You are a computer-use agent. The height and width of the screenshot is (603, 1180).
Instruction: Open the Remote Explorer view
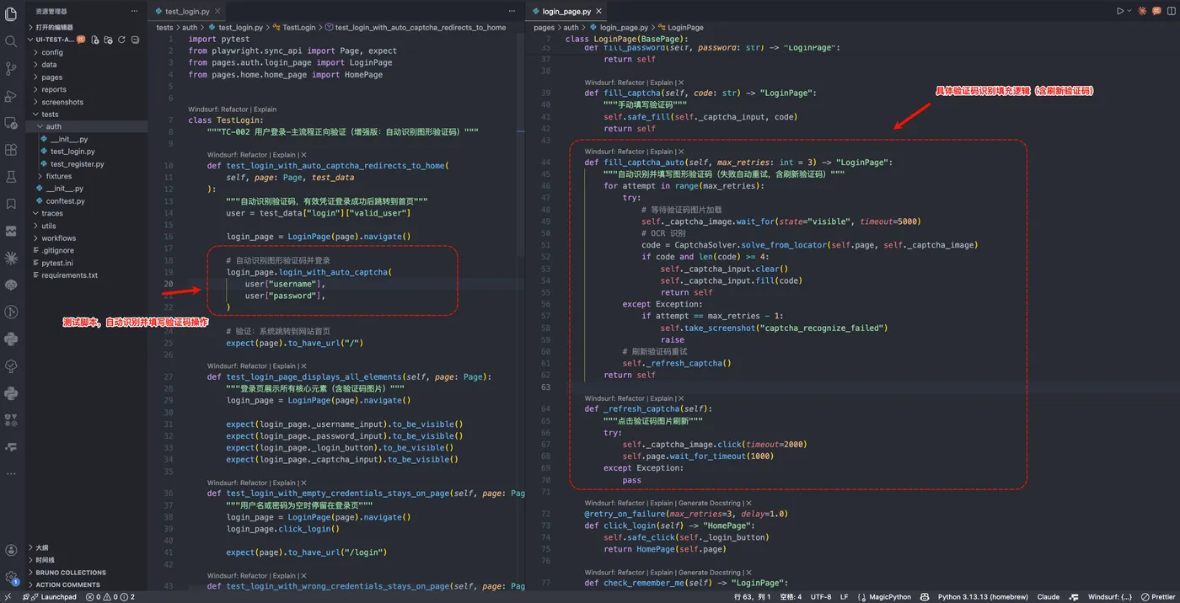(11, 122)
